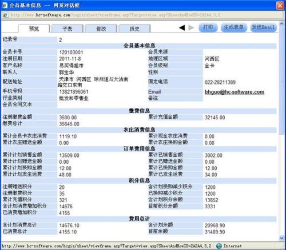Click the 衣庄消费信息 section header
286x250 pixels.
pyautogui.click(x=140, y=130)
